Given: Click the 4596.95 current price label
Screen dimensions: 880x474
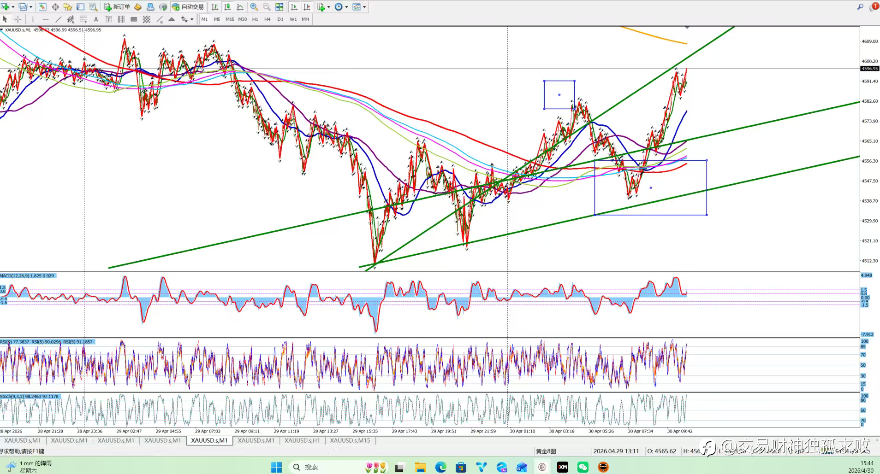Looking at the screenshot, I should pyautogui.click(x=869, y=69).
